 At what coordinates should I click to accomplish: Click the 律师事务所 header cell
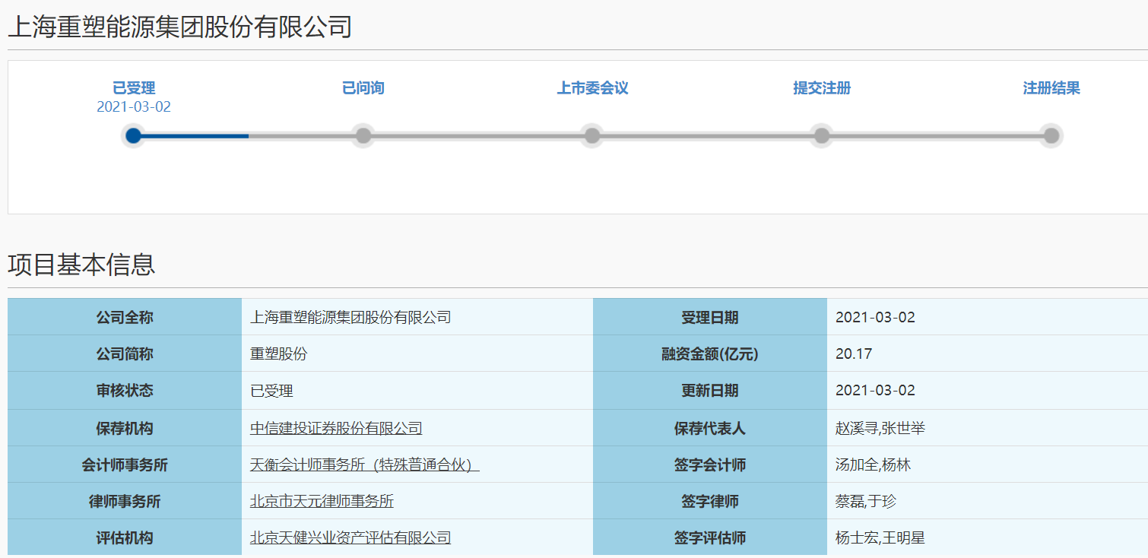pos(125,501)
